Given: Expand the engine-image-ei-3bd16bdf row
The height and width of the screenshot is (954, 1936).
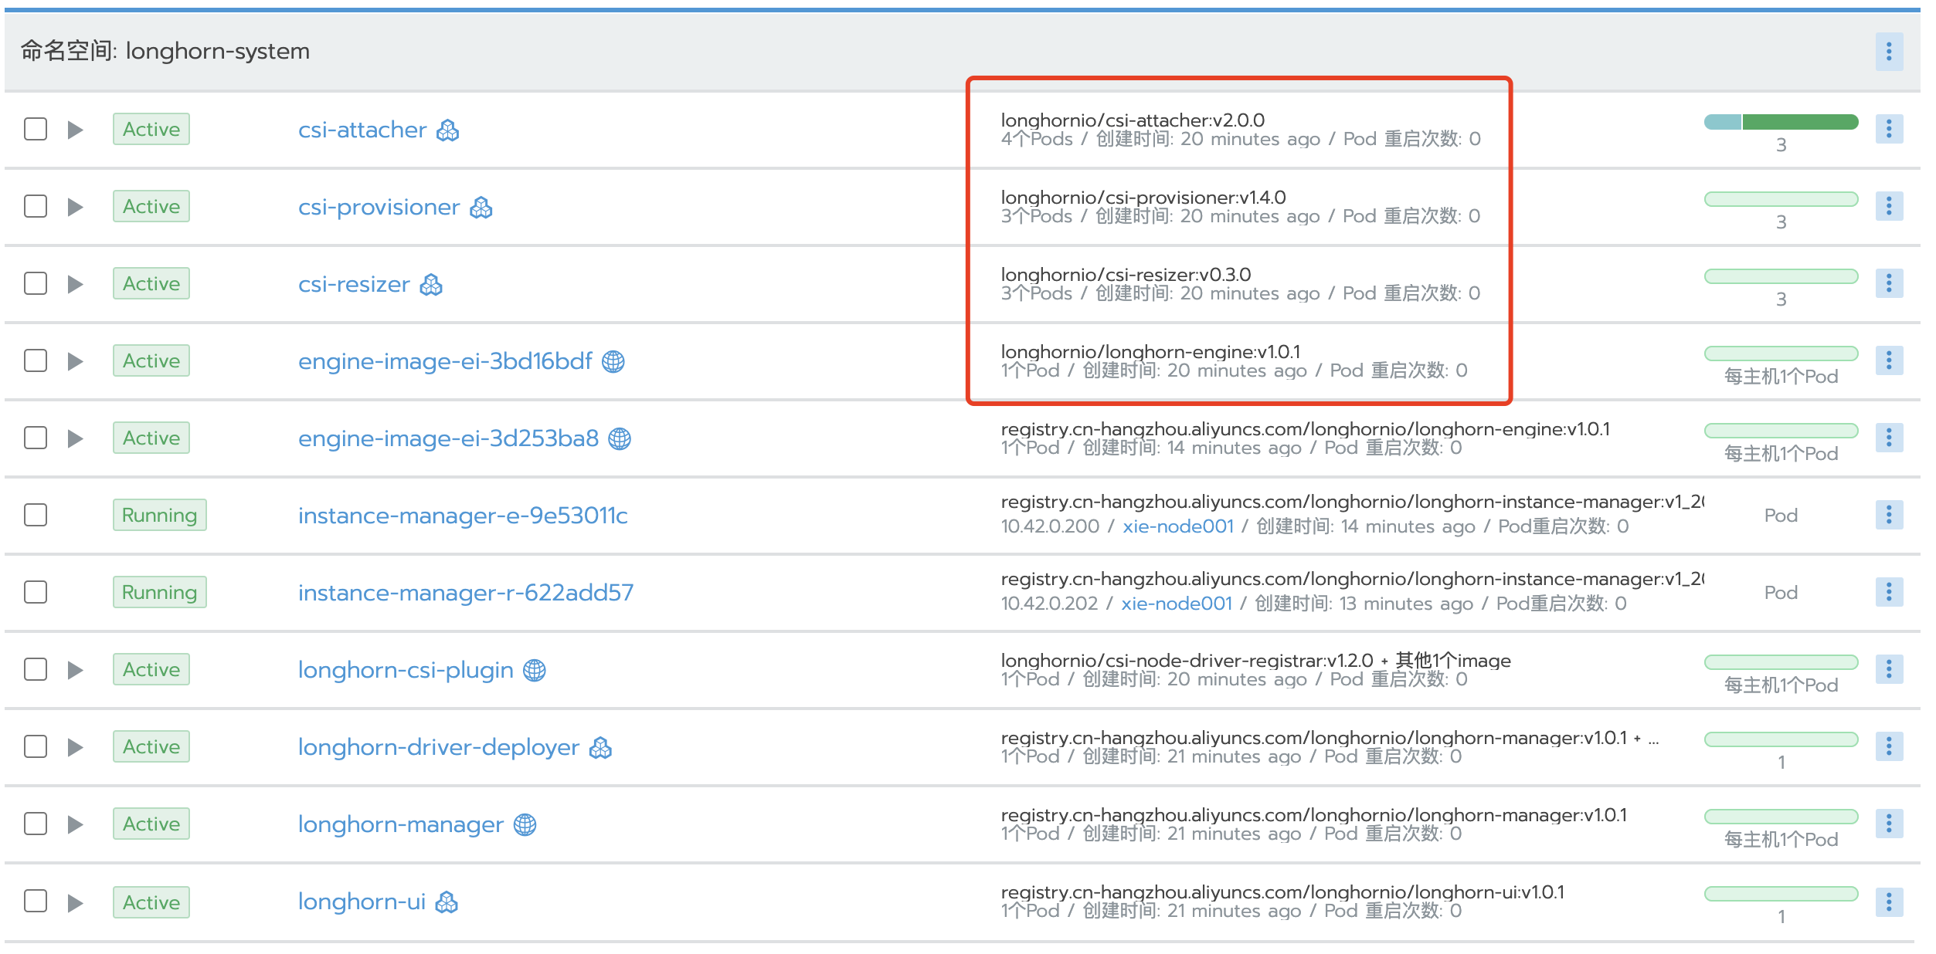Looking at the screenshot, I should (75, 360).
